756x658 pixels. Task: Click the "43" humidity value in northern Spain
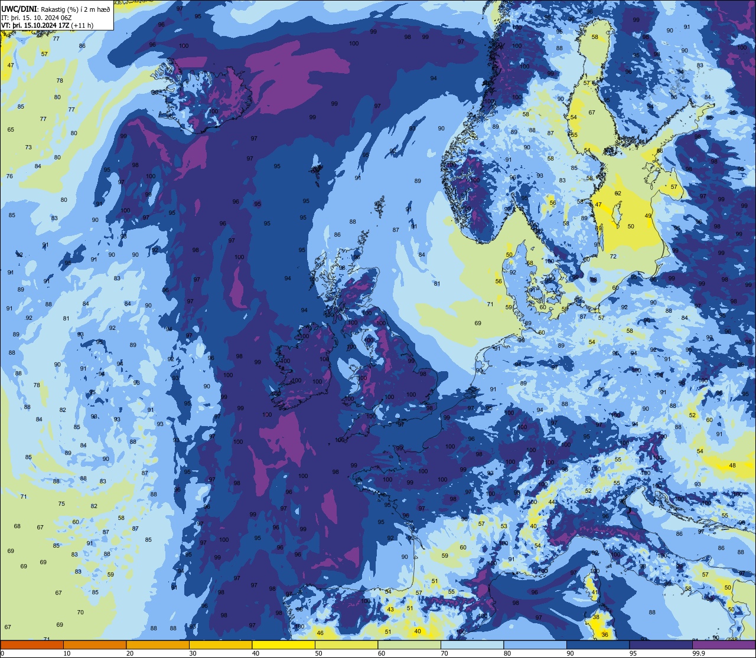click(x=390, y=610)
